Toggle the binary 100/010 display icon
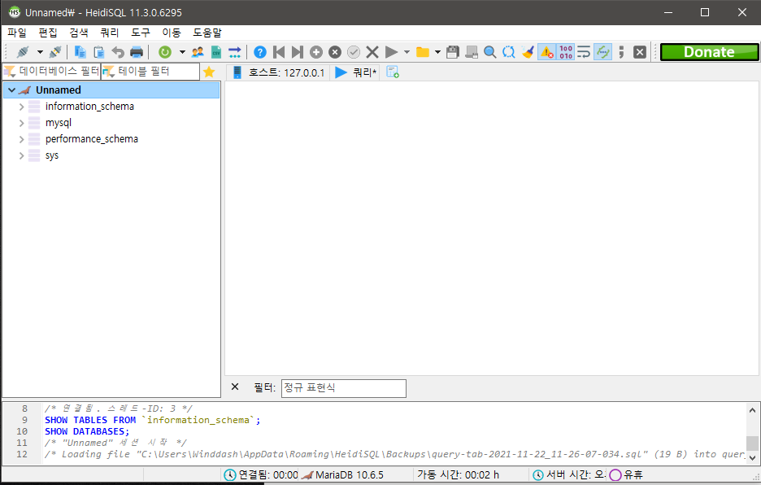This screenshot has width=761, height=485. click(565, 52)
